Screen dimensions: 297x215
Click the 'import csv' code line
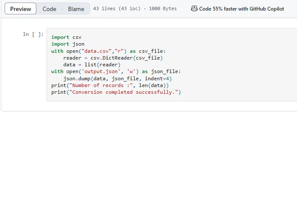[66, 37]
